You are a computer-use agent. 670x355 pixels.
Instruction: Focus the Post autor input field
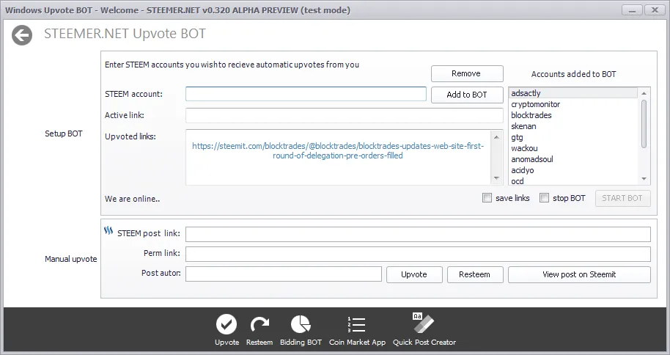pyautogui.click(x=283, y=274)
